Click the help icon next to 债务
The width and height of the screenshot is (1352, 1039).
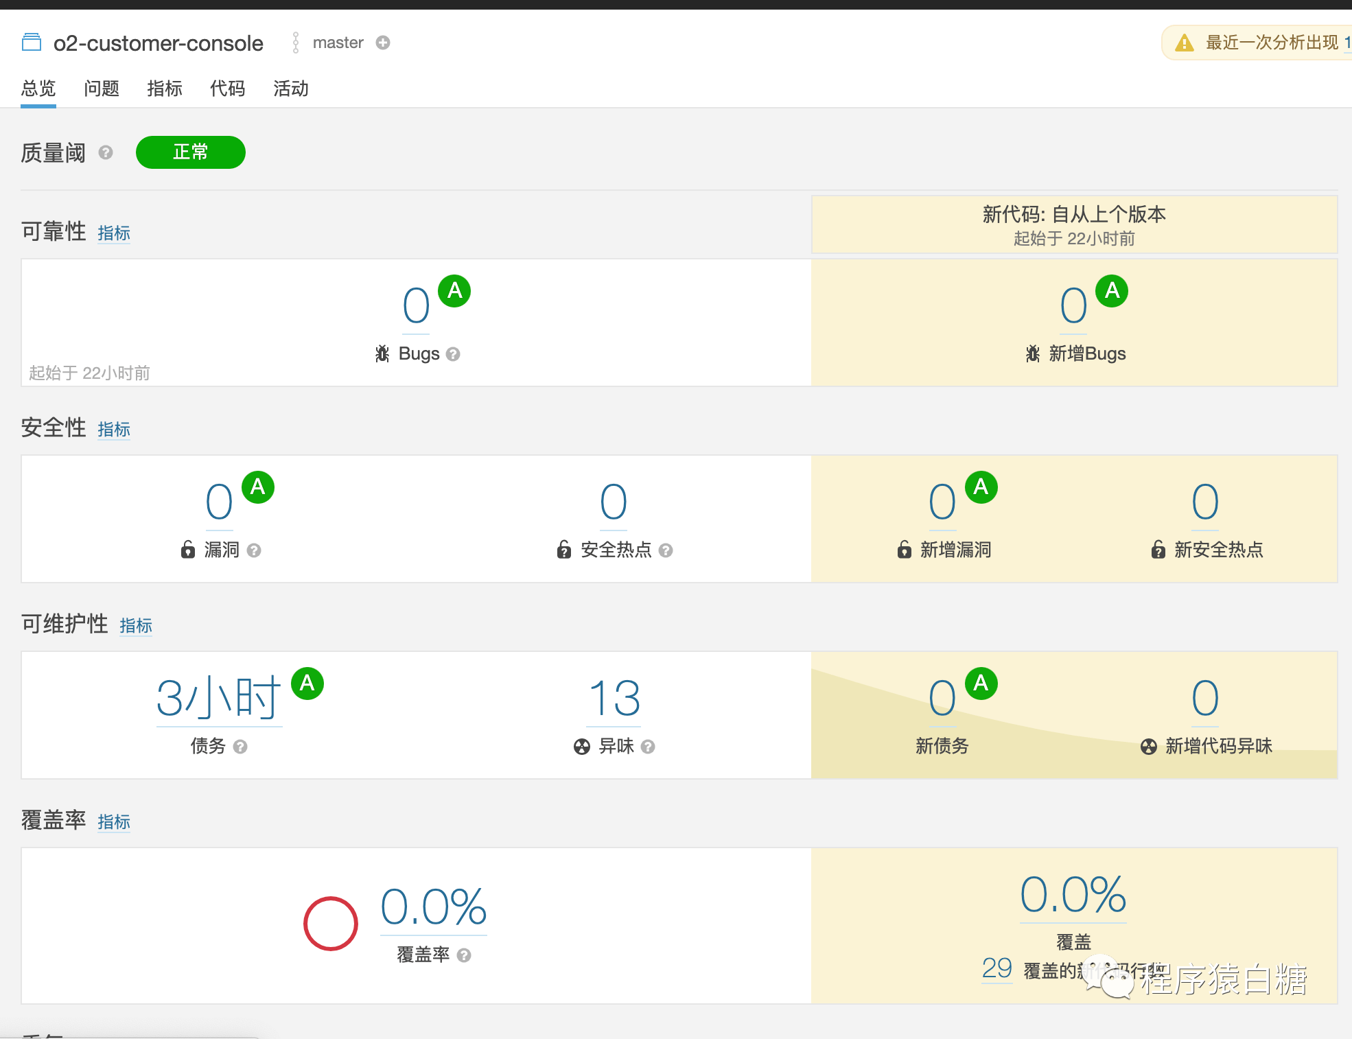240,747
